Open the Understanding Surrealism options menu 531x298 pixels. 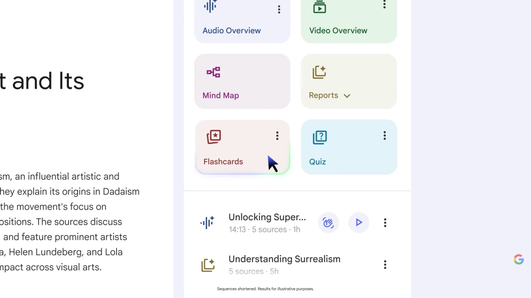385,265
